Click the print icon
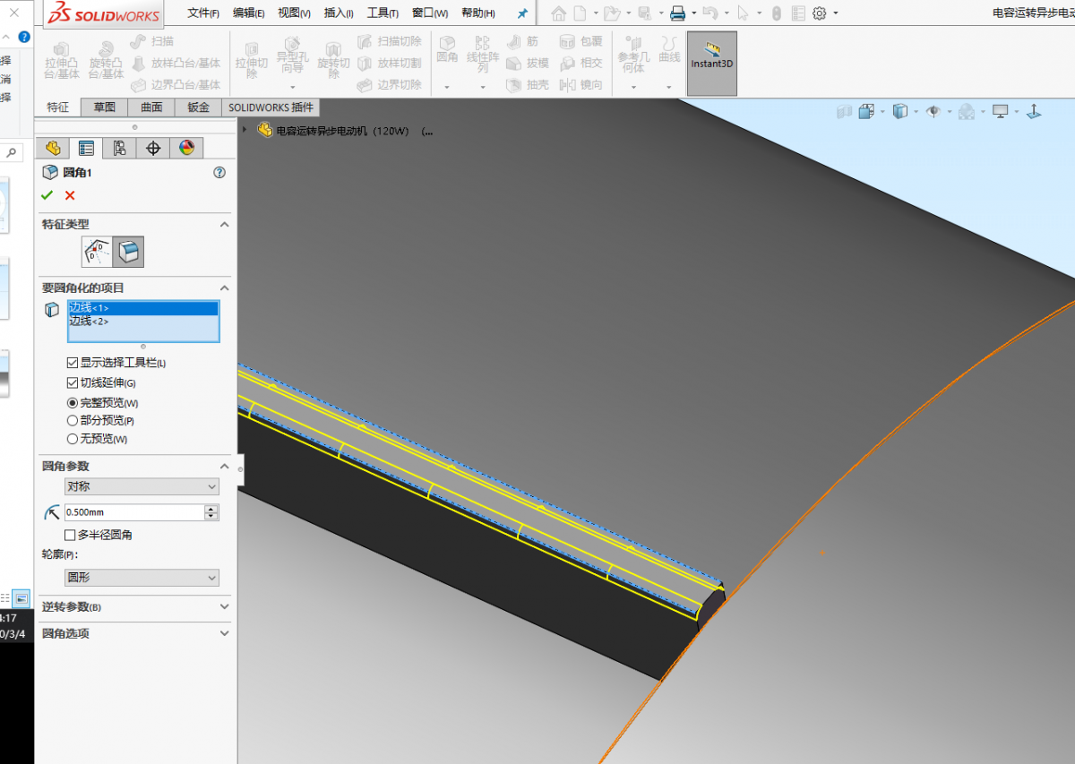 point(678,13)
